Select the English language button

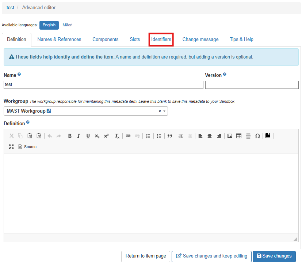pyautogui.click(x=49, y=25)
